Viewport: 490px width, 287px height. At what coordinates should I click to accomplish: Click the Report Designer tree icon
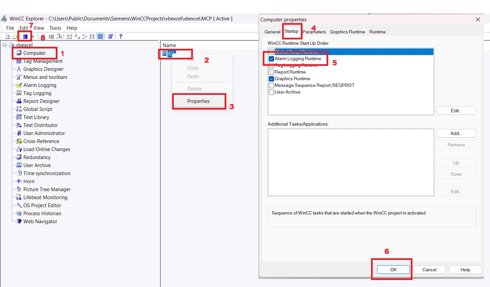click(x=19, y=101)
